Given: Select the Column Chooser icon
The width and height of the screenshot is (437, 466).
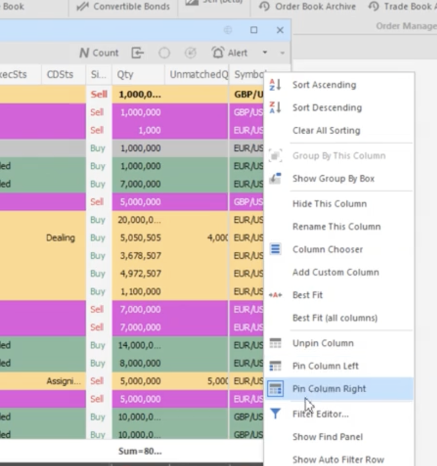Looking at the screenshot, I should (x=276, y=249).
